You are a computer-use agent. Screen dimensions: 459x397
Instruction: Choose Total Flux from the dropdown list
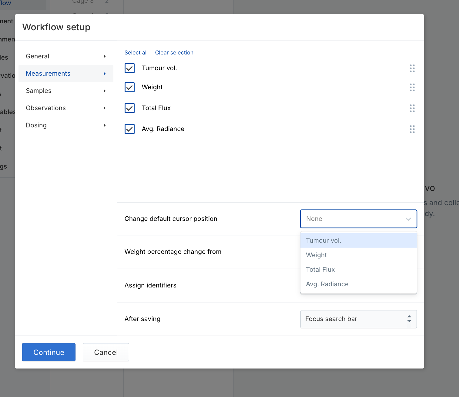[x=320, y=270]
